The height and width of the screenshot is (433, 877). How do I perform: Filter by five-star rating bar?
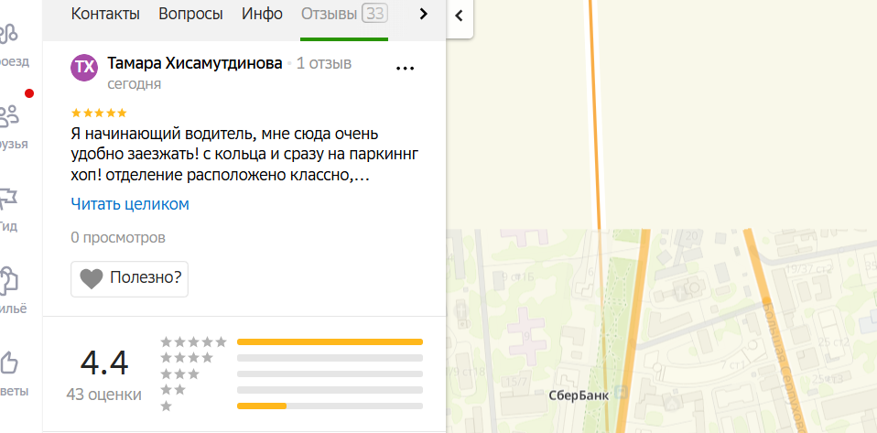point(330,341)
